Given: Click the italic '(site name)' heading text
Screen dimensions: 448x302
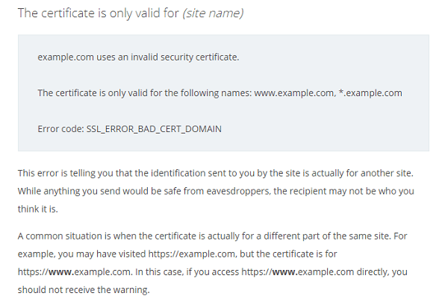Looking at the screenshot, I should pos(213,13).
